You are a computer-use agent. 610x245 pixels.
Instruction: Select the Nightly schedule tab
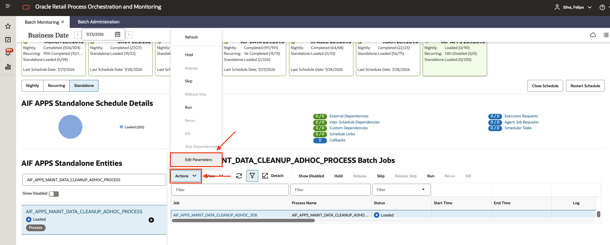pos(32,86)
